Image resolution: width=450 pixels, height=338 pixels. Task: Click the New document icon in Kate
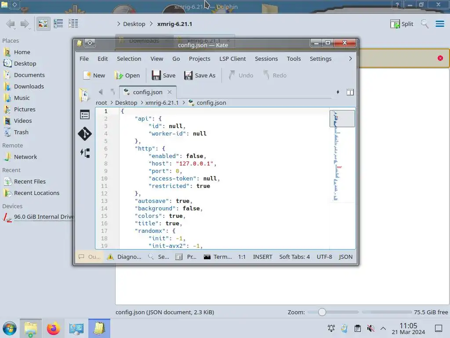[x=94, y=75]
